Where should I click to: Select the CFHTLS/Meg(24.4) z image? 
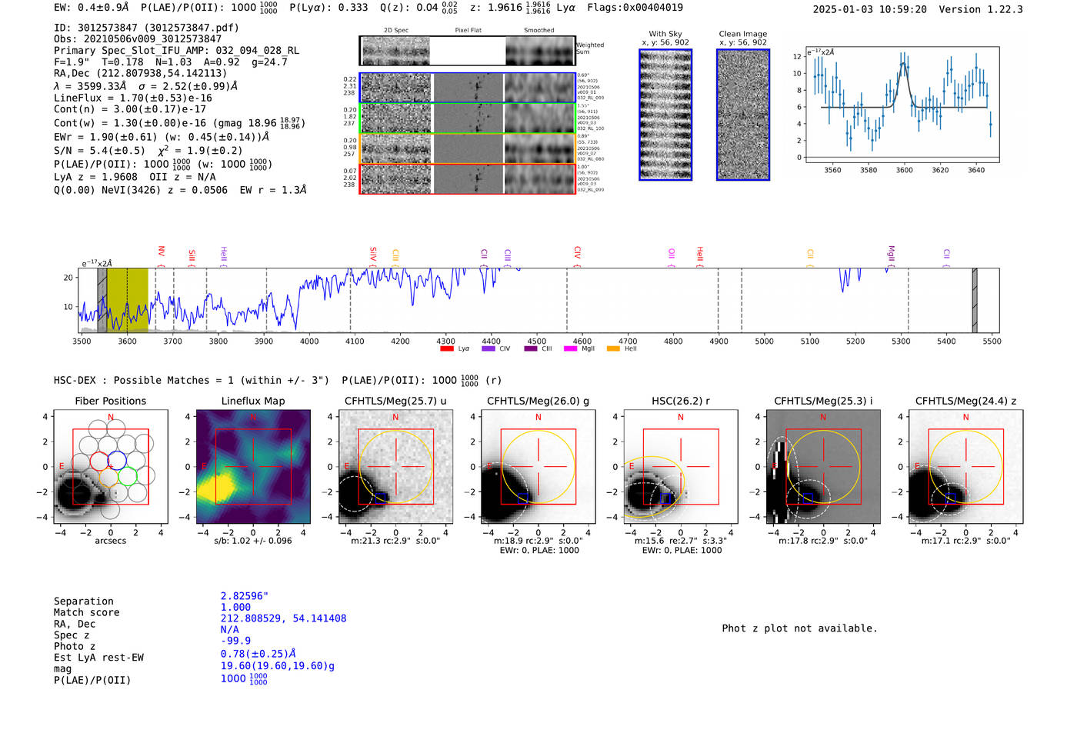point(965,466)
